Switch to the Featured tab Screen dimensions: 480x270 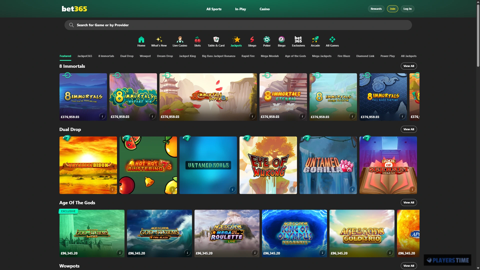coord(65,56)
